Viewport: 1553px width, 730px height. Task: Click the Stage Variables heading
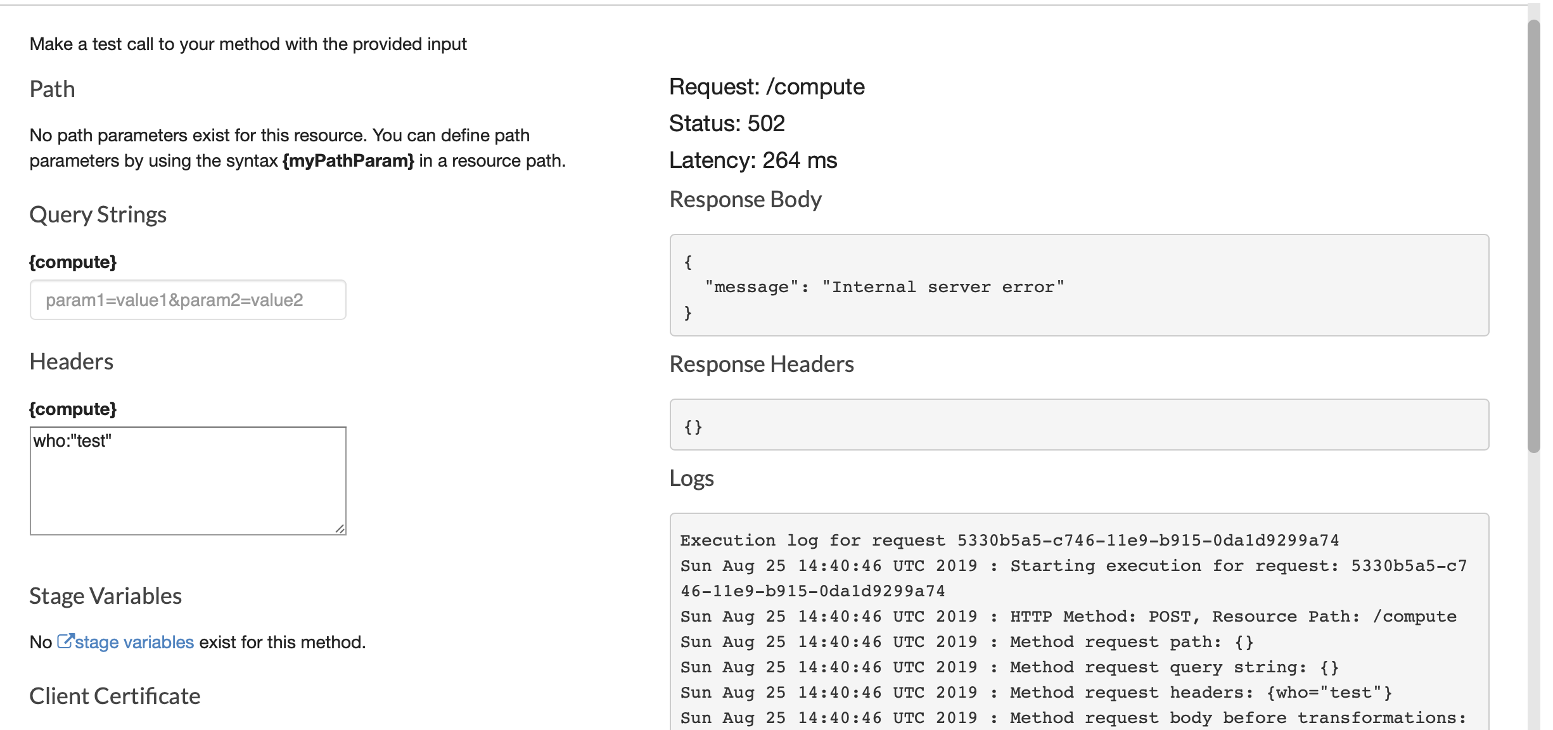click(105, 595)
